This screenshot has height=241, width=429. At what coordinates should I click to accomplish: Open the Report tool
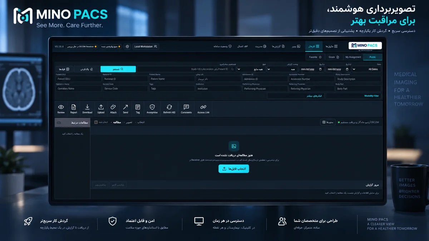click(x=74, y=109)
